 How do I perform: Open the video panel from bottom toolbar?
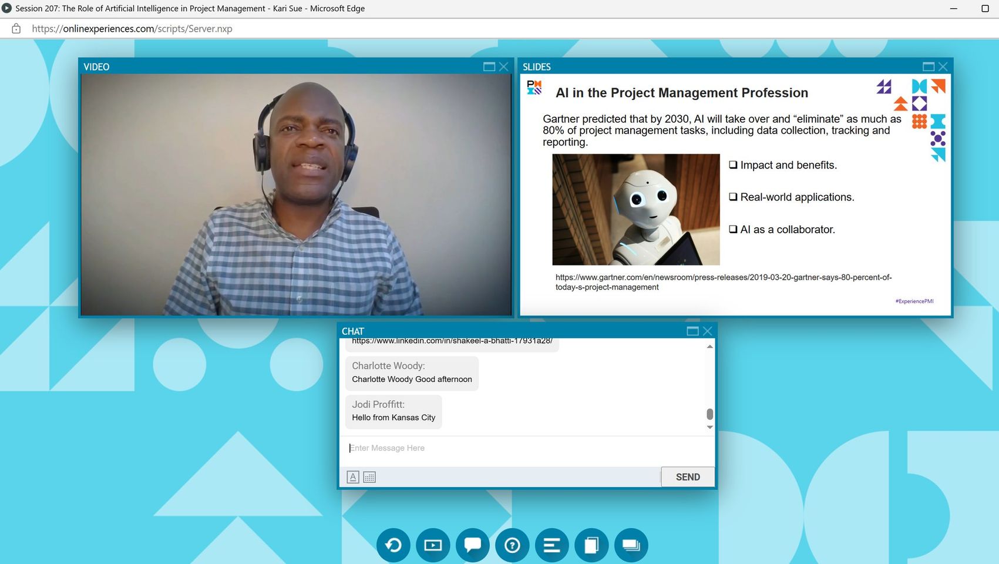click(x=433, y=545)
